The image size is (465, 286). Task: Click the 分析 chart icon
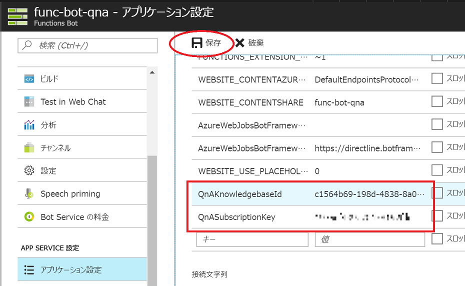pyautogui.click(x=29, y=124)
